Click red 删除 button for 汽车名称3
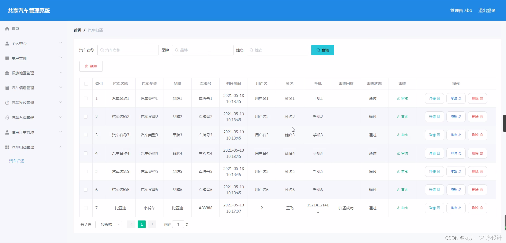Image resolution: width=506 pixels, height=243 pixels. point(478,135)
